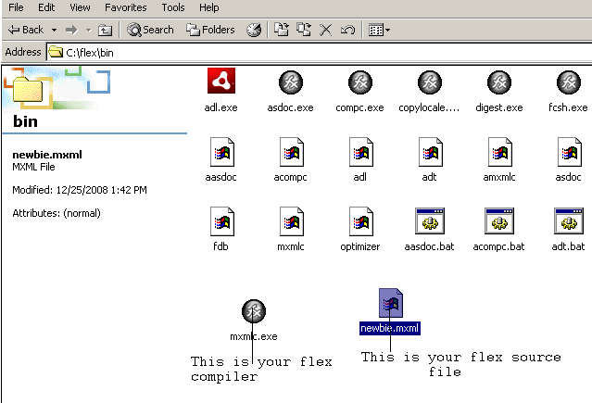Open the Views dropdown button
The width and height of the screenshot is (592, 403).
click(x=379, y=30)
